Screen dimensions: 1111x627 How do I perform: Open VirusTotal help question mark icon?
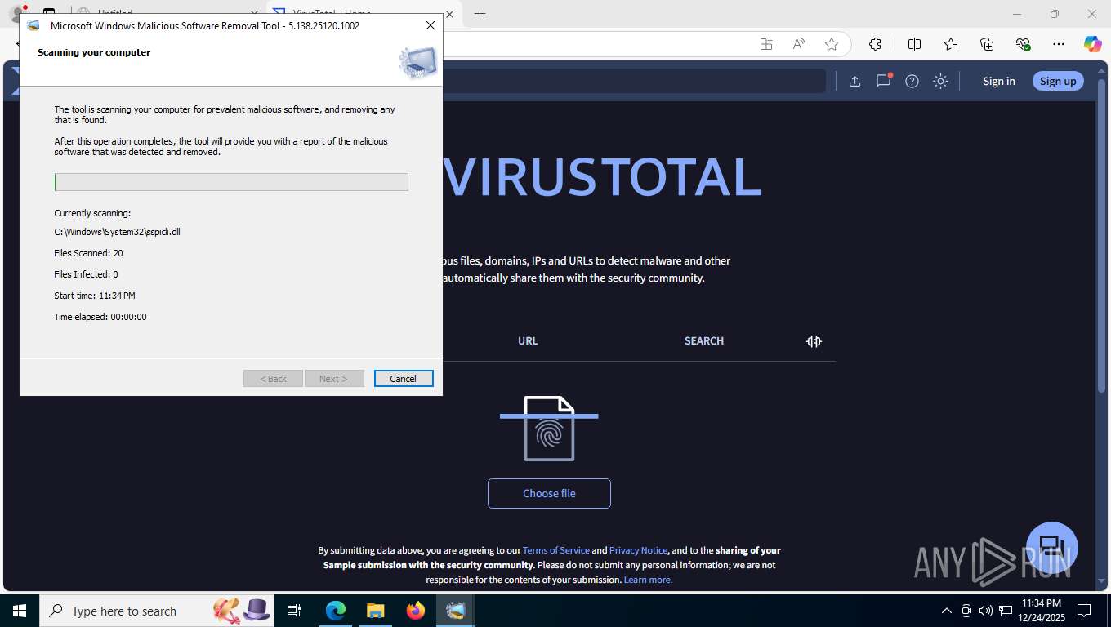(x=912, y=81)
